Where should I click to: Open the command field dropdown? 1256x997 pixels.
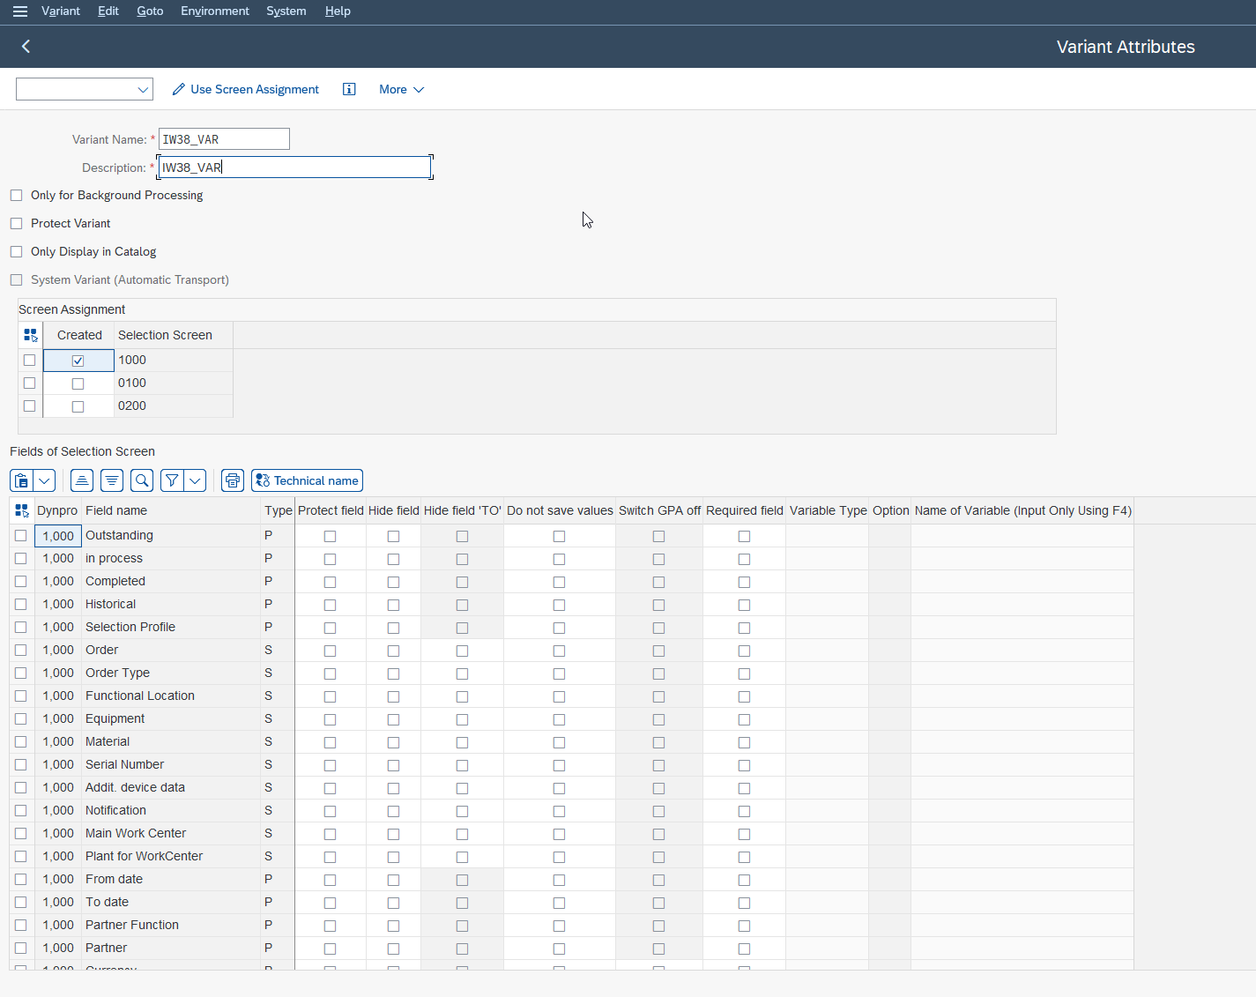click(143, 89)
